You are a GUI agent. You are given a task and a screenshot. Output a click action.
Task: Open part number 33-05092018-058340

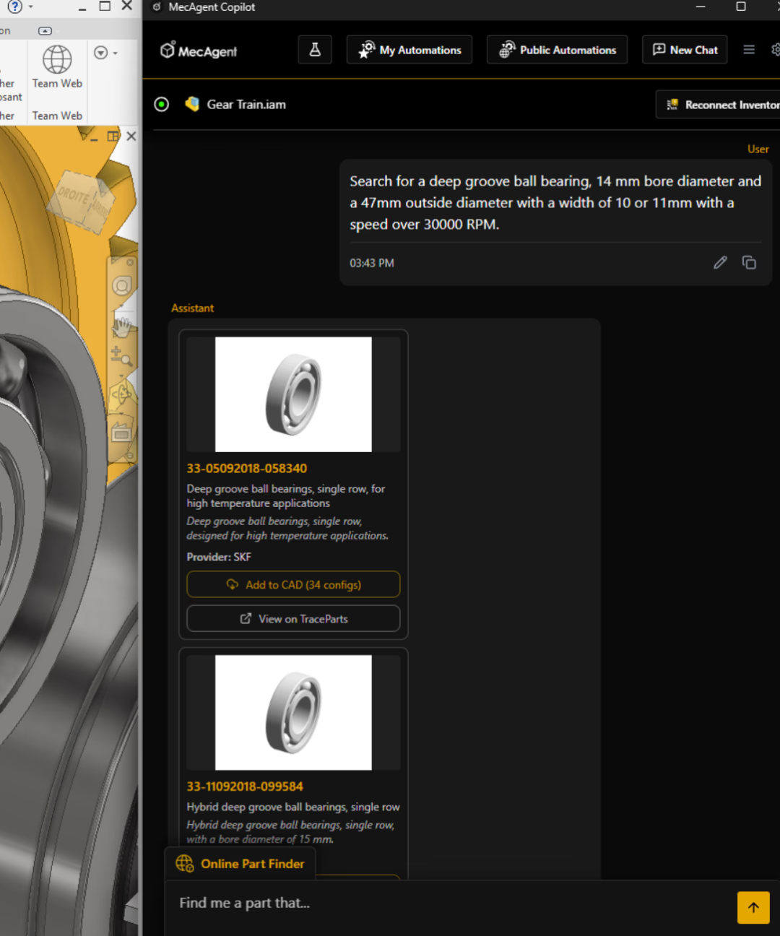(x=247, y=469)
